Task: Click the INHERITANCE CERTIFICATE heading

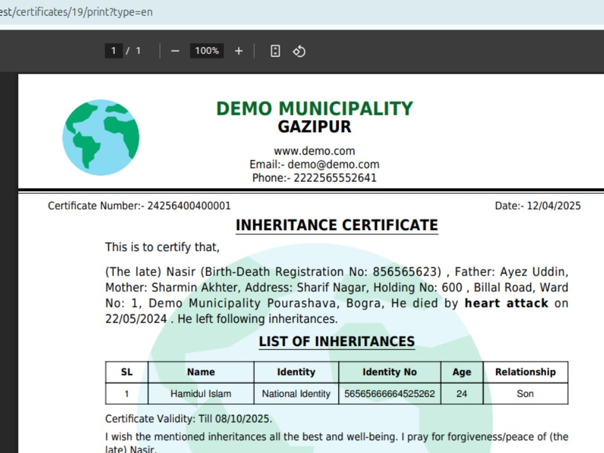Action: (x=336, y=225)
